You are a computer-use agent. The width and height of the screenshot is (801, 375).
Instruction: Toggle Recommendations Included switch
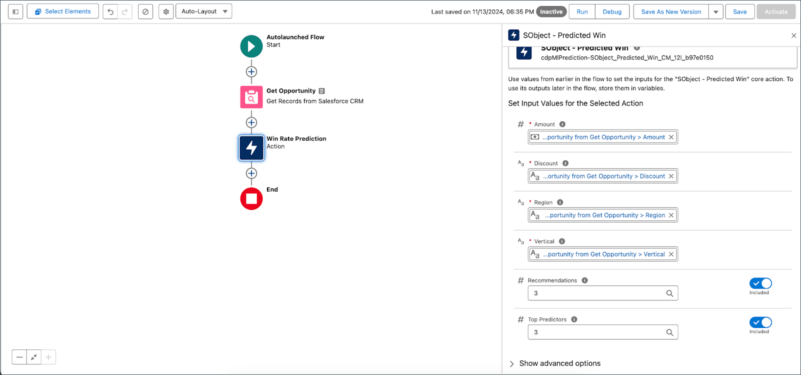(760, 283)
